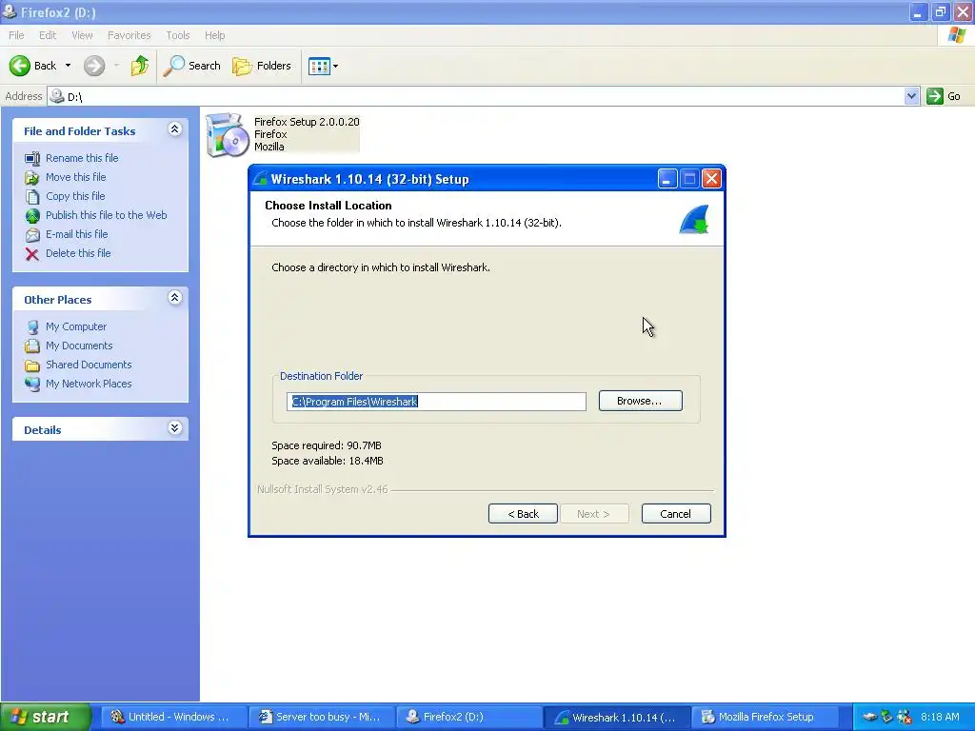975x731 pixels.
Task: Open the View menu
Action: (x=82, y=35)
